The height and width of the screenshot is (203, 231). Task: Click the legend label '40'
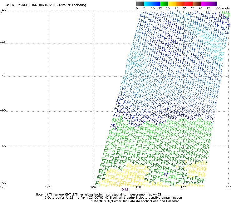200,8
